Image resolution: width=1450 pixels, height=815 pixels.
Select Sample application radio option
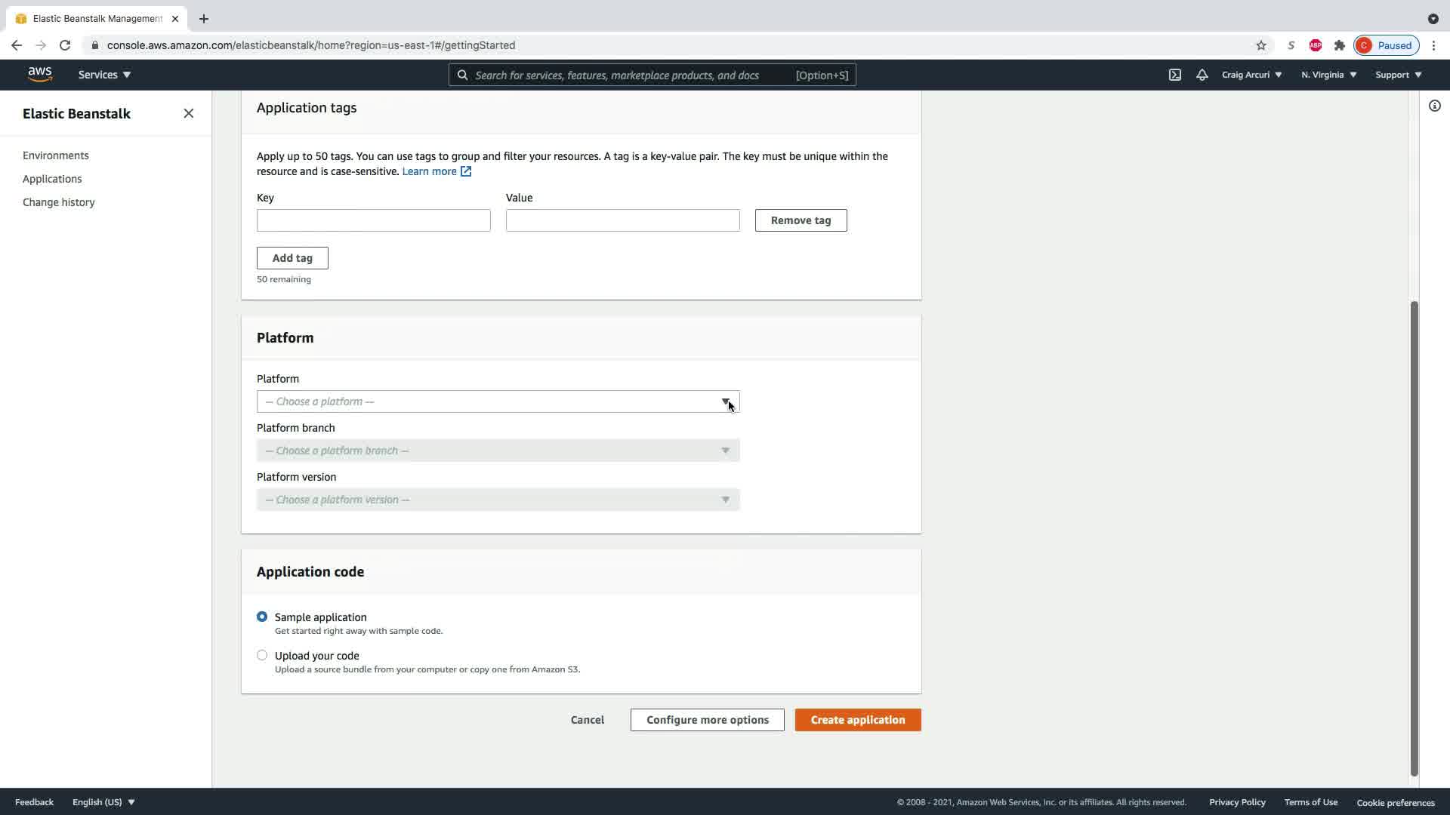tap(262, 617)
